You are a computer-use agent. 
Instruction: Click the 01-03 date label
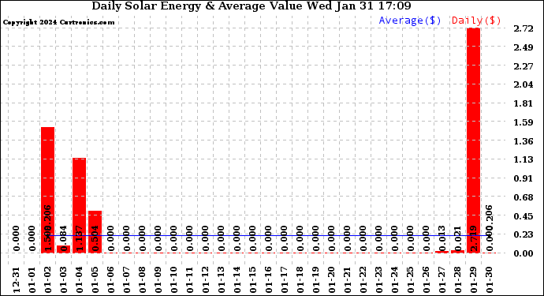coord(64,279)
